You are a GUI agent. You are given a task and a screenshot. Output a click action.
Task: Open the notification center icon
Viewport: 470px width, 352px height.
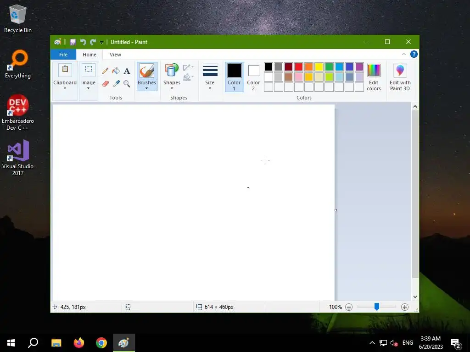pyautogui.click(x=456, y=343)
